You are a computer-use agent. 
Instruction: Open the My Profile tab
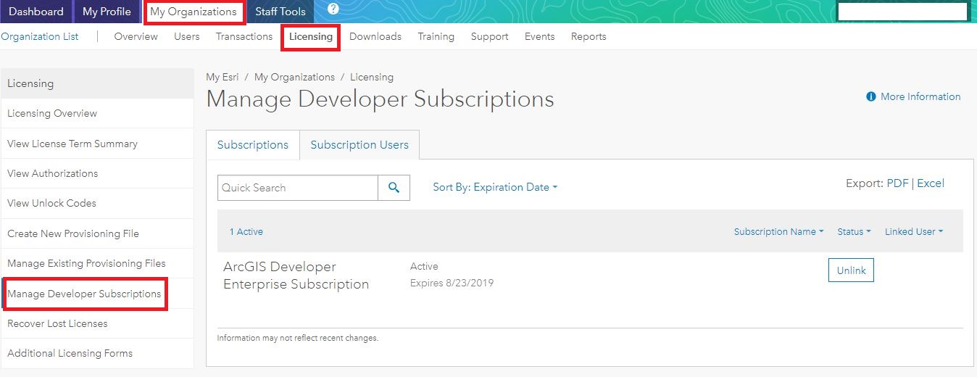coord(107,12)
